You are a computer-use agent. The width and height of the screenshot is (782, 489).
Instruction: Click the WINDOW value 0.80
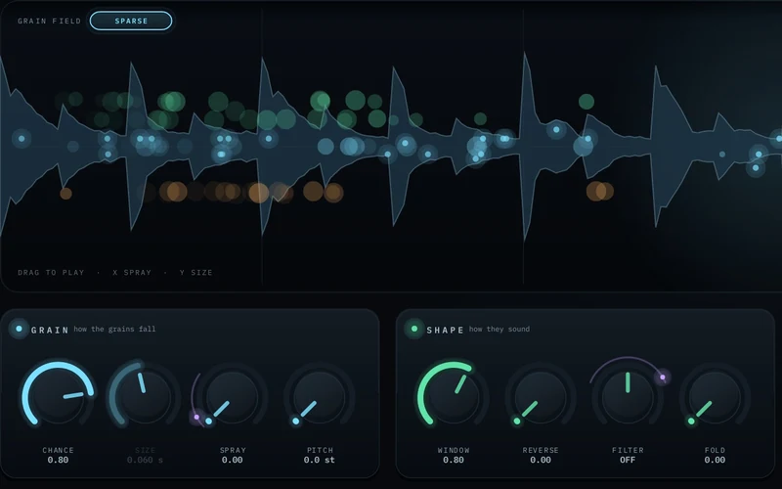click(x=454, y=460)
